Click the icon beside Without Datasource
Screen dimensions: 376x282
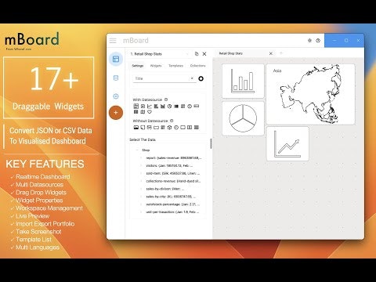172,121
